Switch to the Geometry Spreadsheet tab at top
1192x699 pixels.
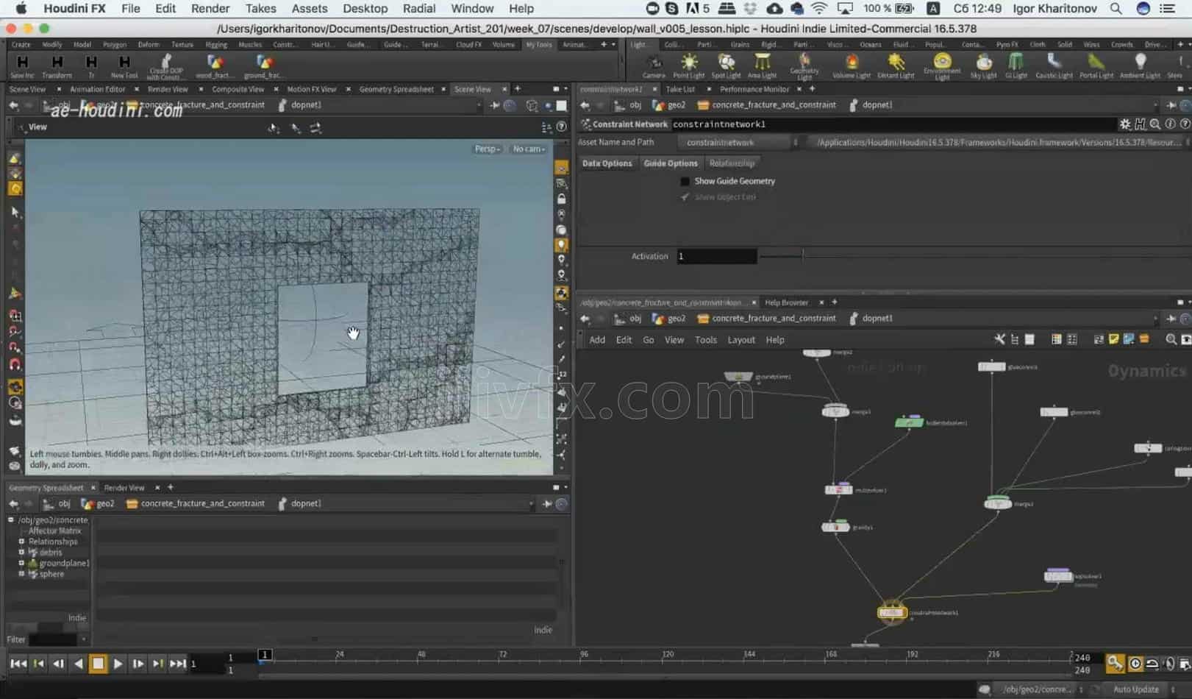[396, 89]
